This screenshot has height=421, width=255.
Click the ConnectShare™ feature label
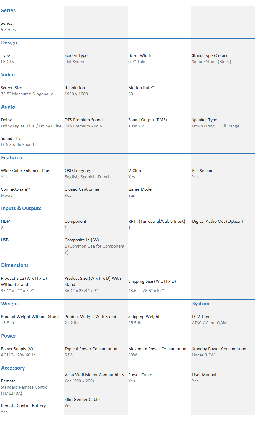click(x=16, y=189)
